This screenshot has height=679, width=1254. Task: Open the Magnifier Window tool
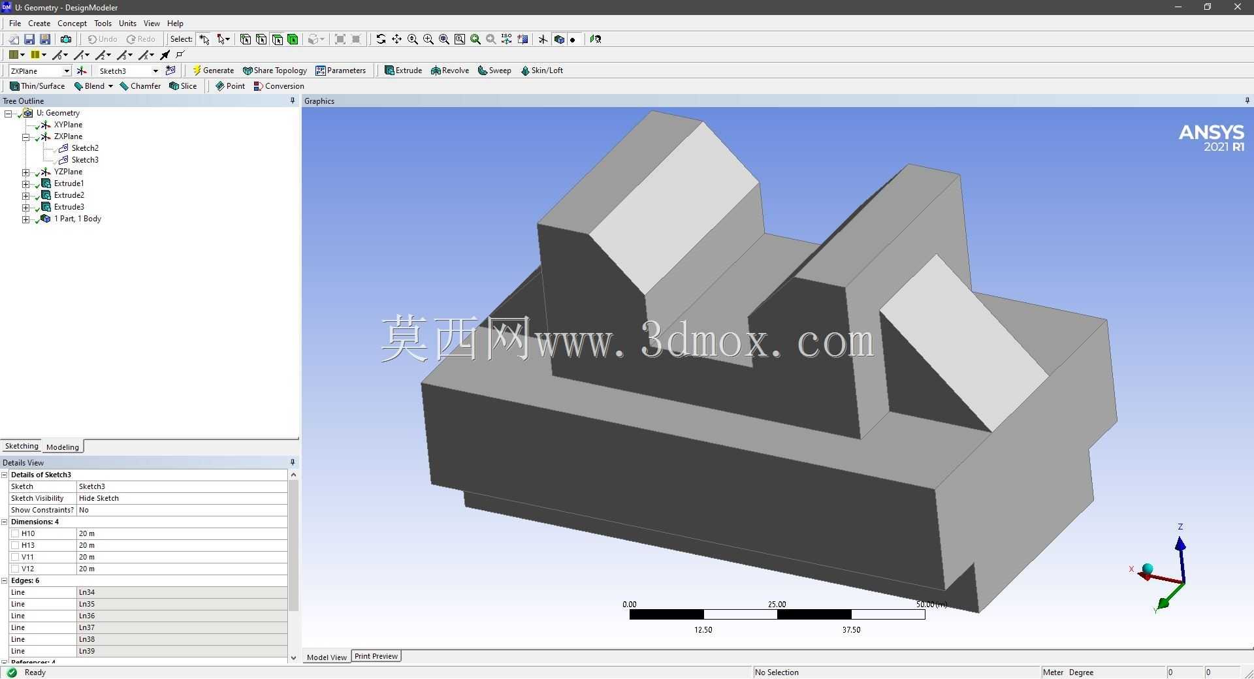coord(459,39)
